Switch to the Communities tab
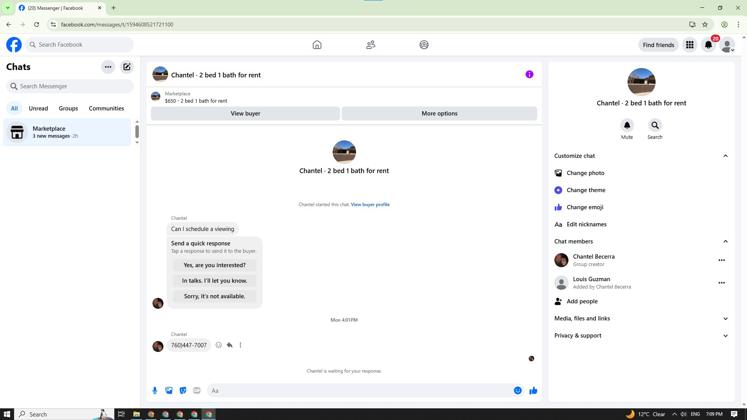 tap(106, 108)
